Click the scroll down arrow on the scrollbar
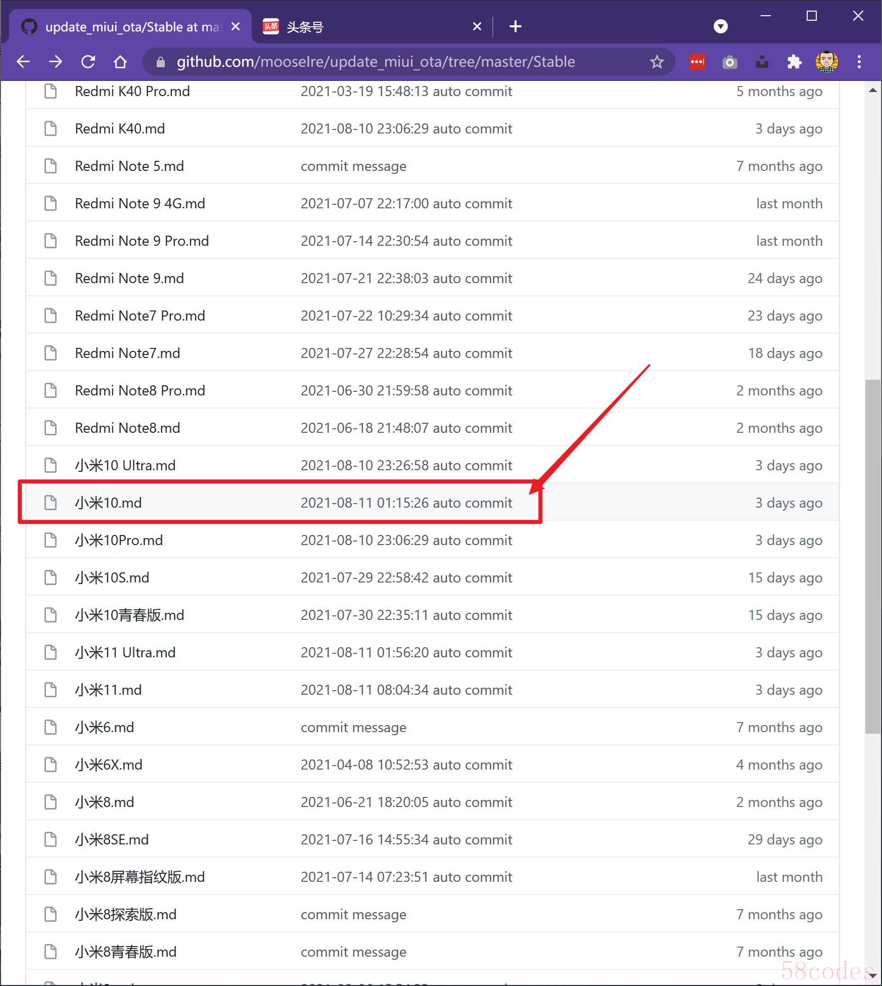The image size is (882, 986). coord(872,975)
